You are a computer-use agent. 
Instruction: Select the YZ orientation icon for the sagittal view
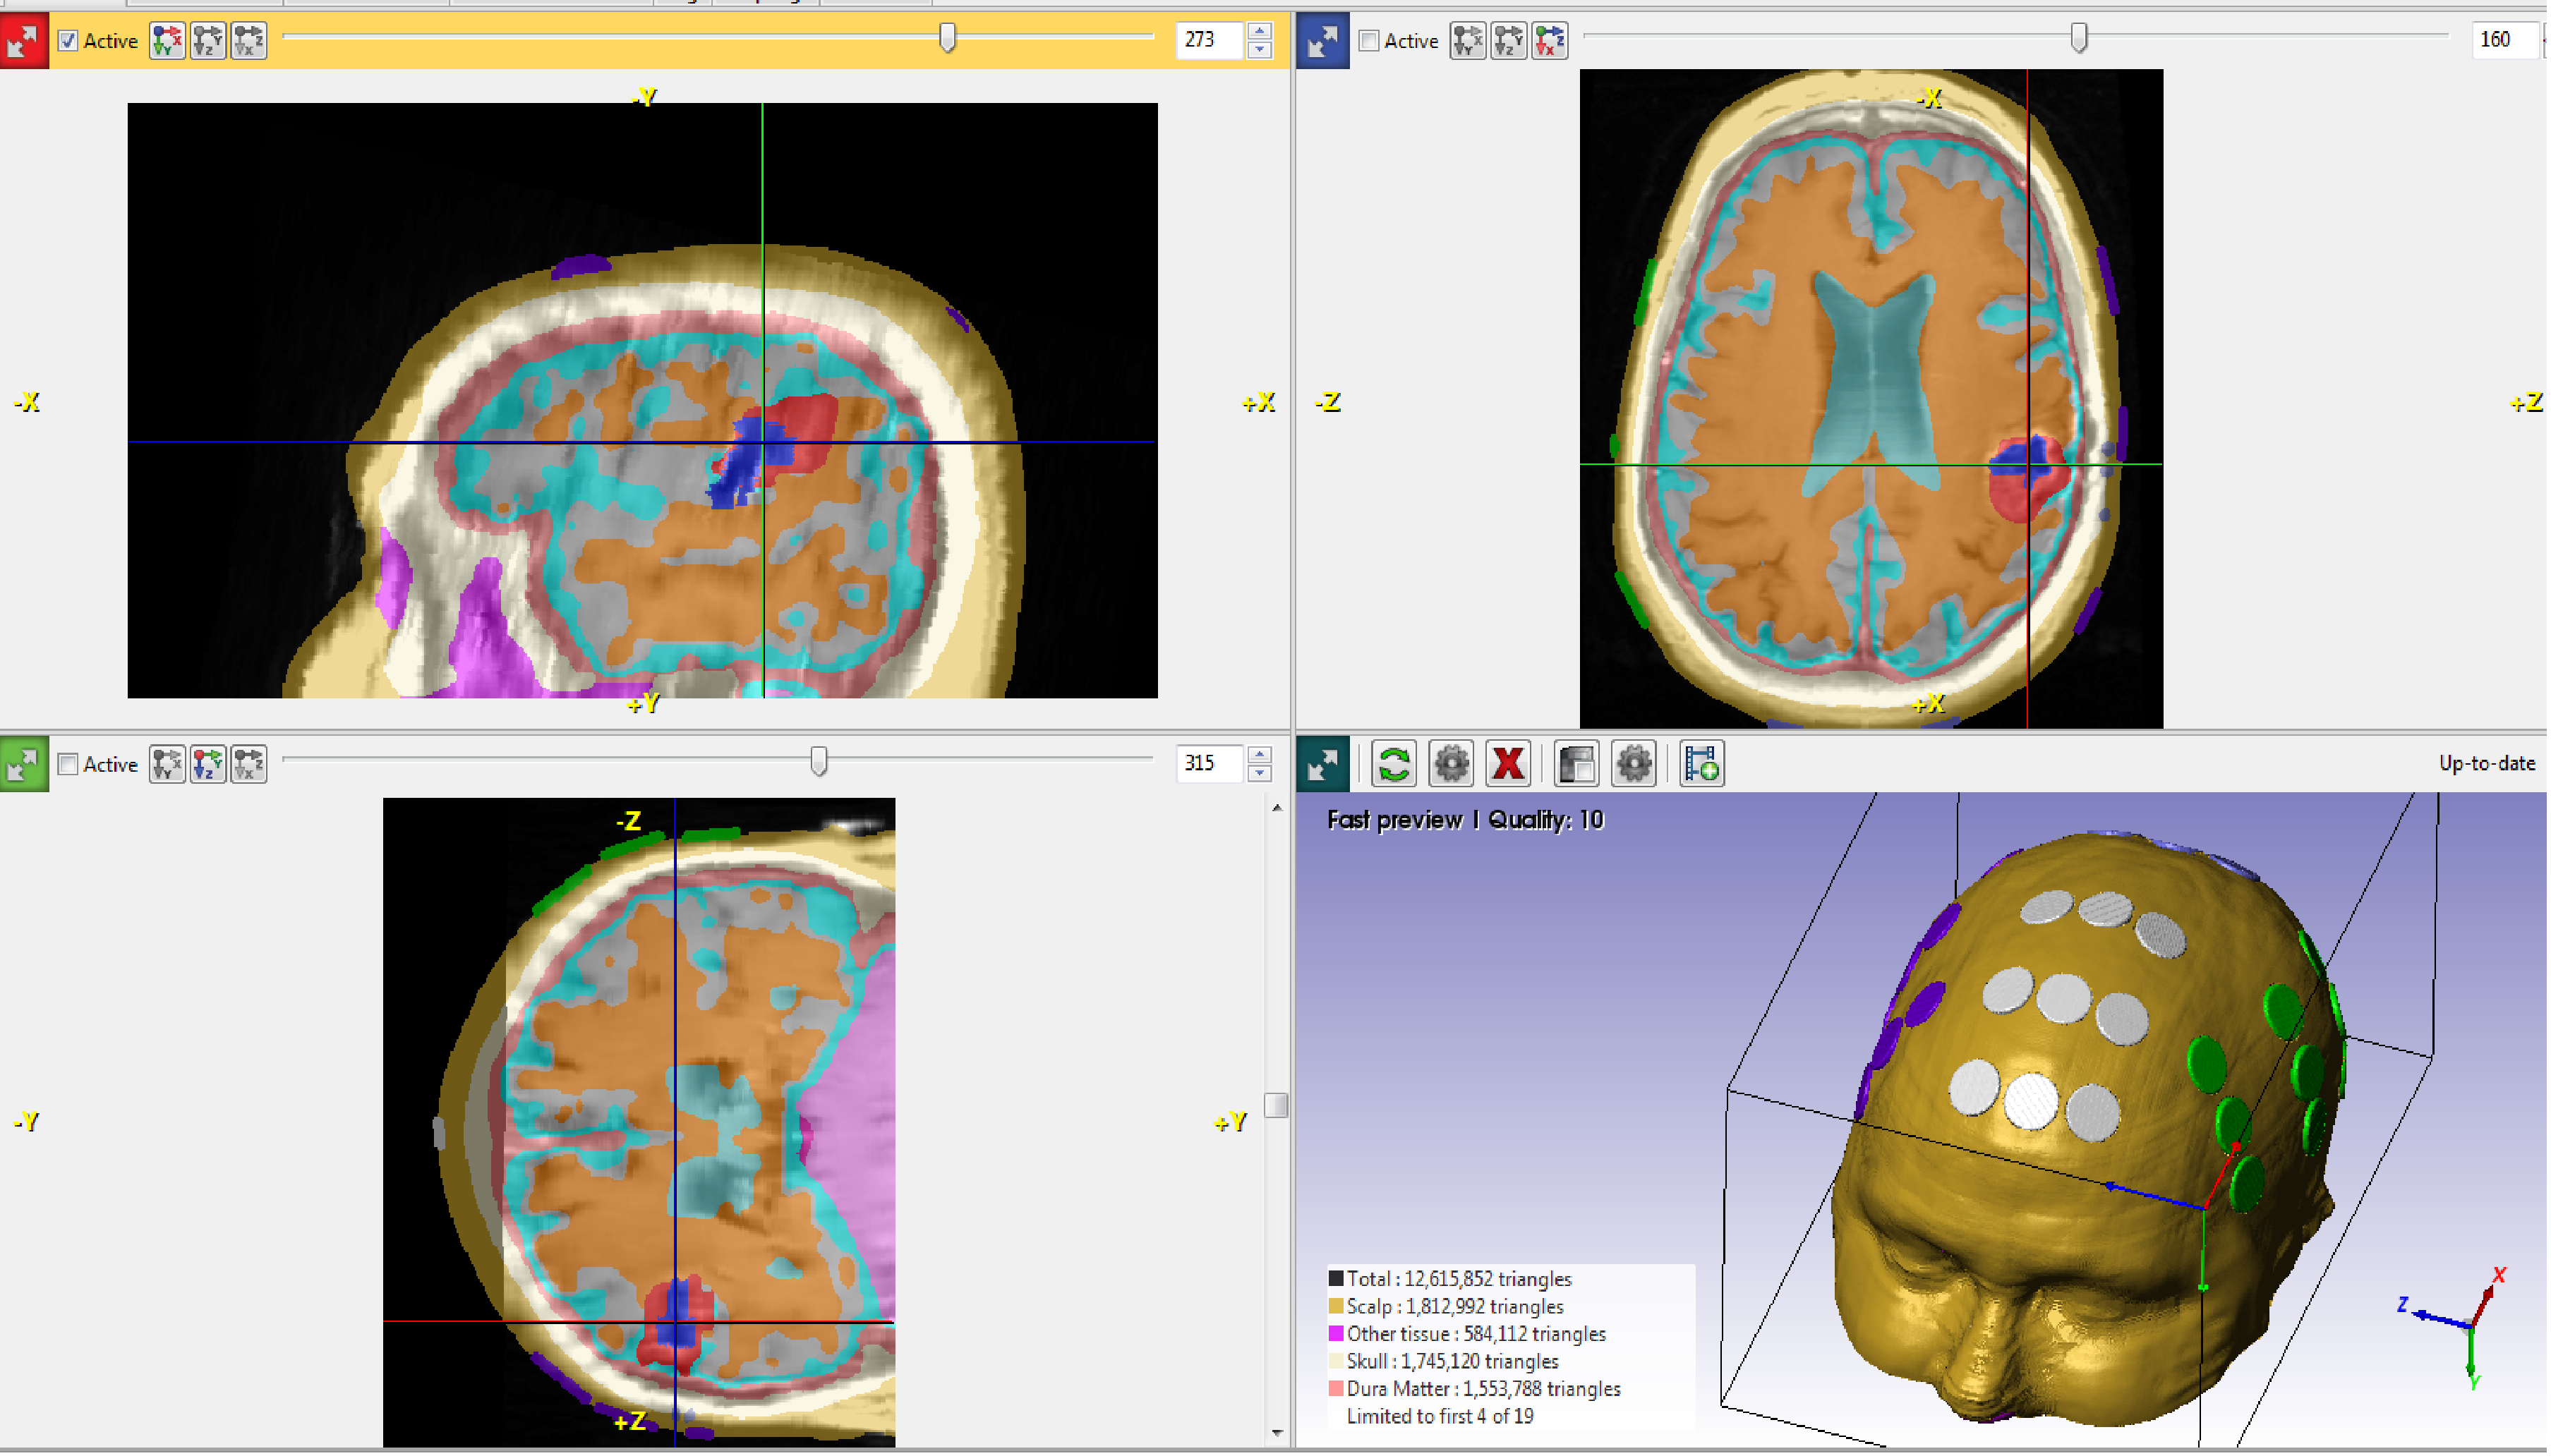(207, 40)
